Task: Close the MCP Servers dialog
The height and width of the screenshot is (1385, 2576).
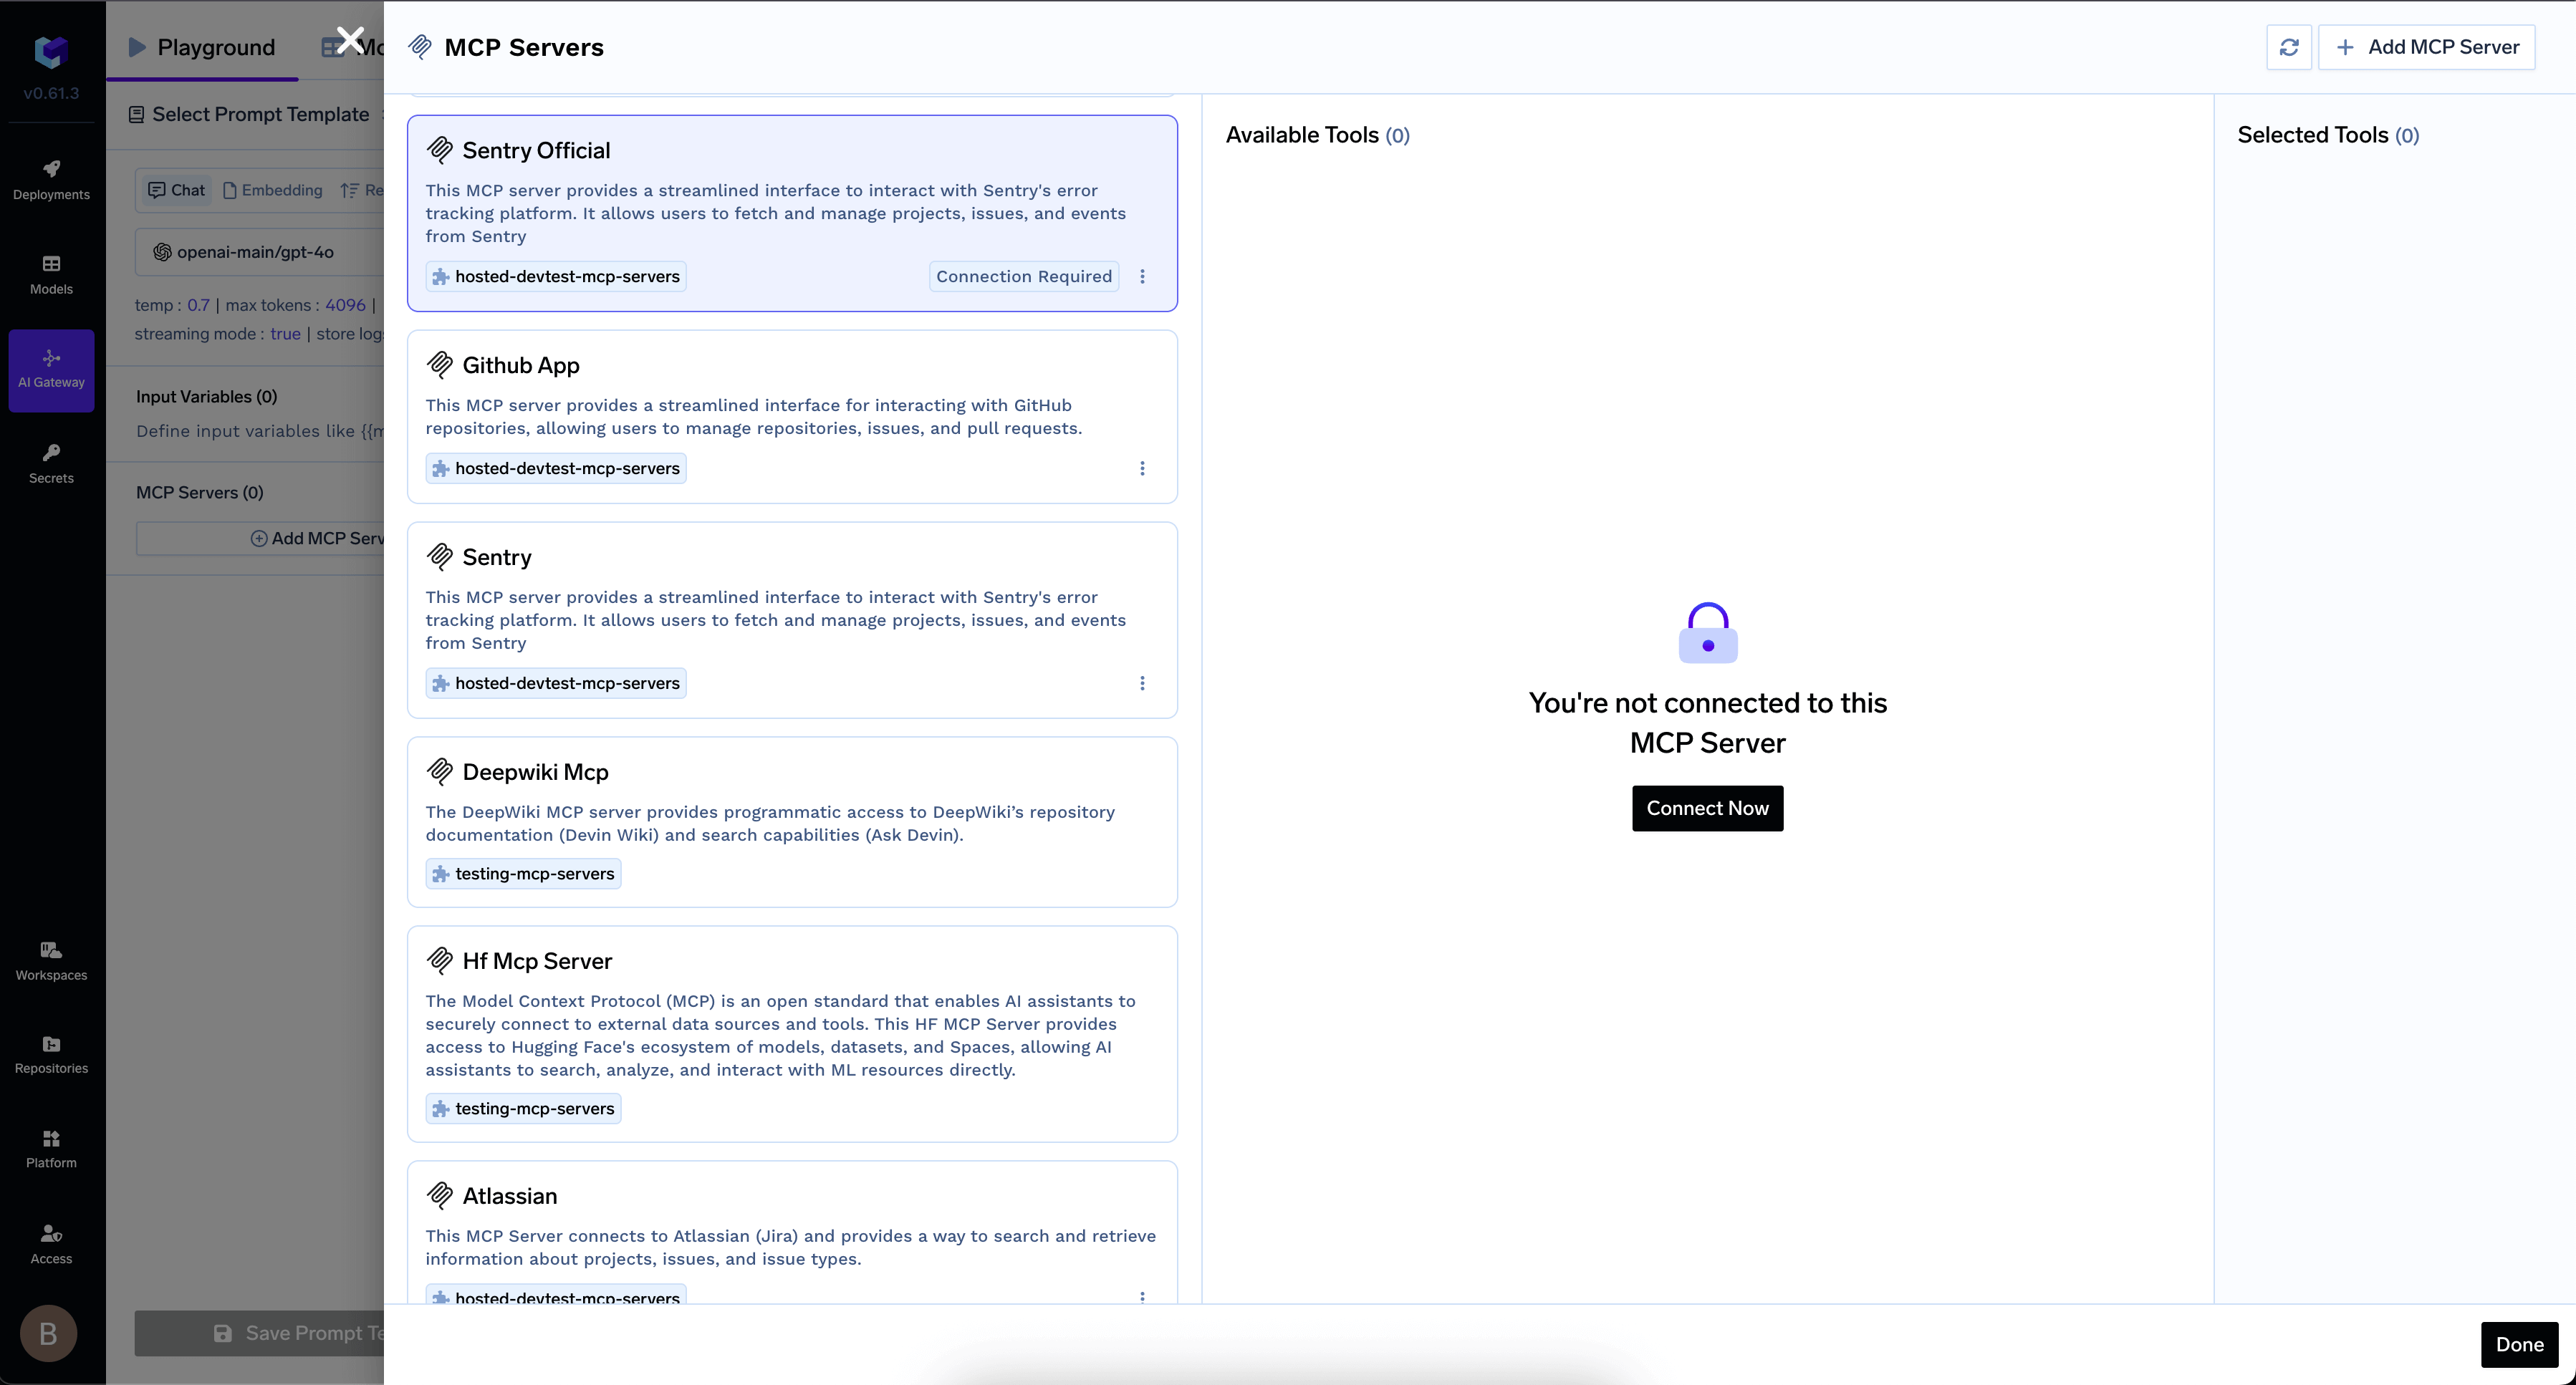Action: click(x=351, y=40)
